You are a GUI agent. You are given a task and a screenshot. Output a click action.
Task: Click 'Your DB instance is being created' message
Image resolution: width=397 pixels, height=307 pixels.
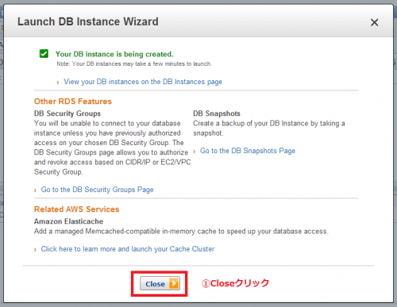tap(114, 54)
